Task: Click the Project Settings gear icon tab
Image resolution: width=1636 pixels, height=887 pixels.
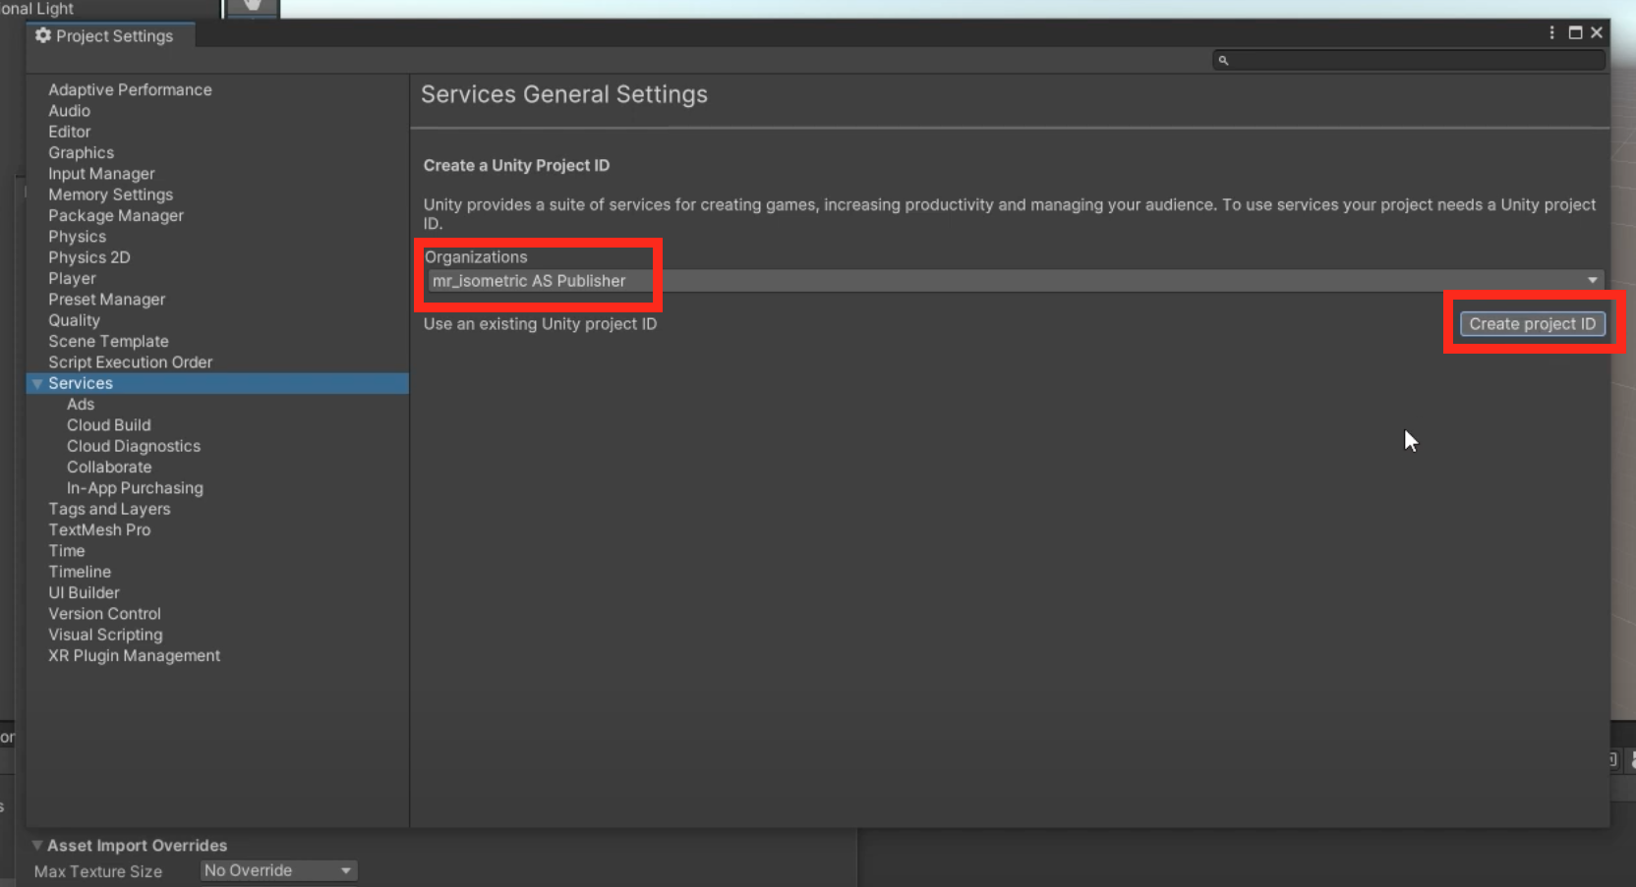Action: click(x=104, y=35)
